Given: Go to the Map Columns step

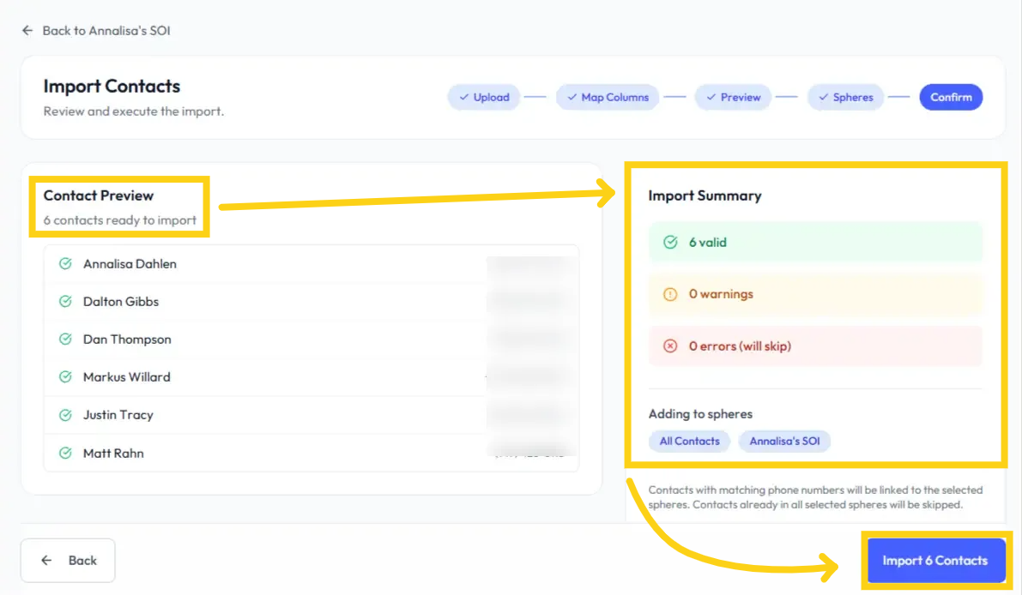Looking at the screenshot, I should (x=607, y=98).
